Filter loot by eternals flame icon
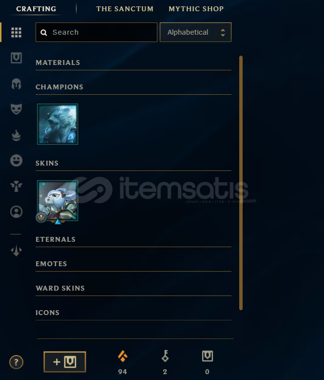324x380 pixels. pos(16,135)
